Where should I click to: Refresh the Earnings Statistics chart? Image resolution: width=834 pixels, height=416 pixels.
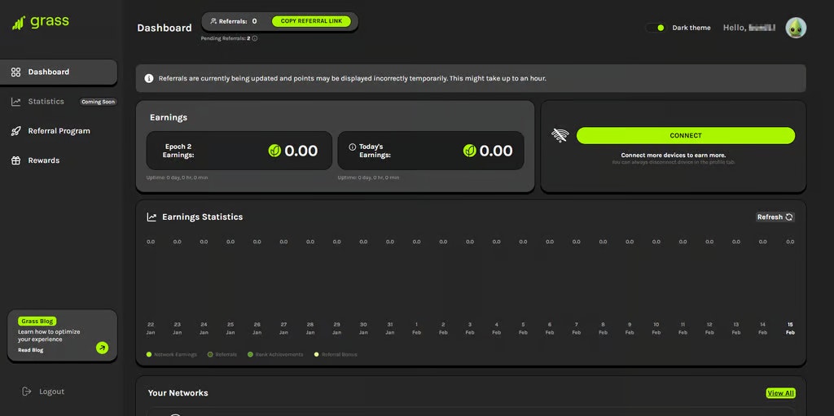tap(775, 217)
